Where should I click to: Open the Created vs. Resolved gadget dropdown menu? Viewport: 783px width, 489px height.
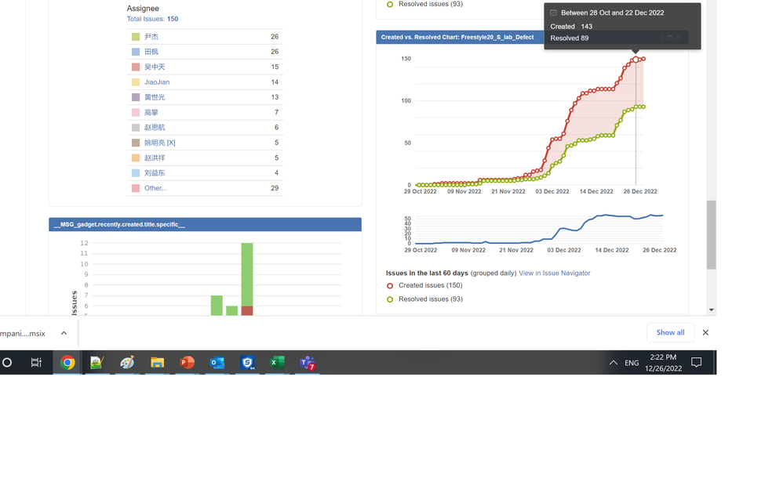click(678, 38)
